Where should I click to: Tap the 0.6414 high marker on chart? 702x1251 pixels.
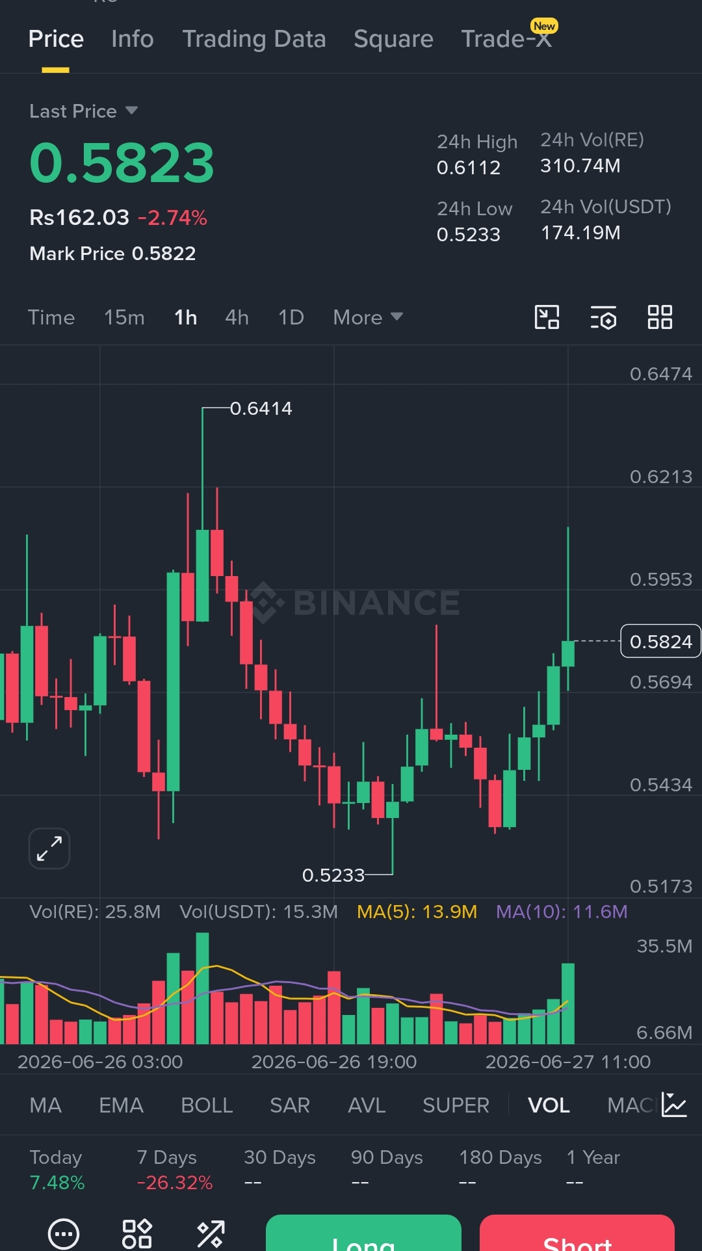[261, 408]
